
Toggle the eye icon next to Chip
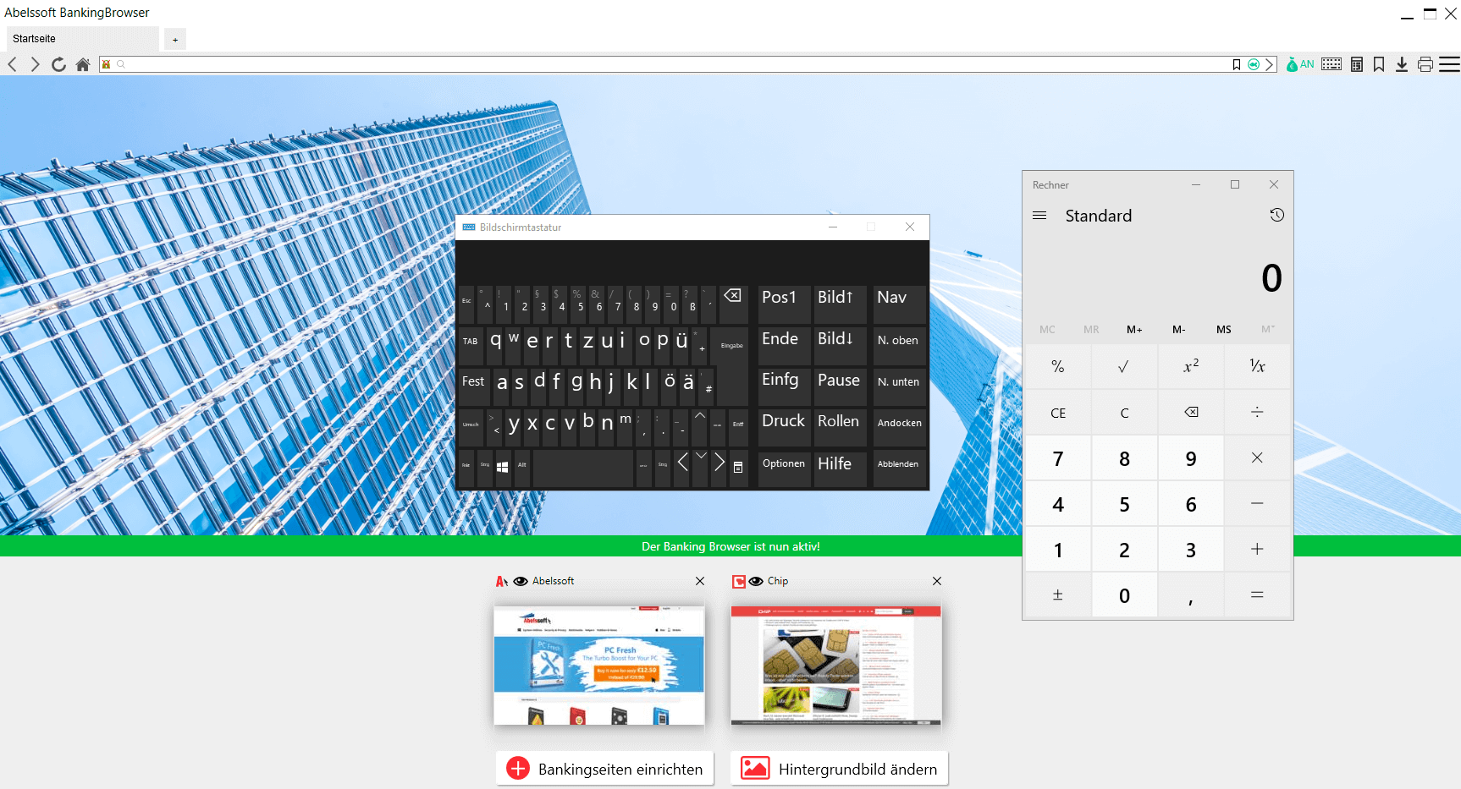pos(756,581)
